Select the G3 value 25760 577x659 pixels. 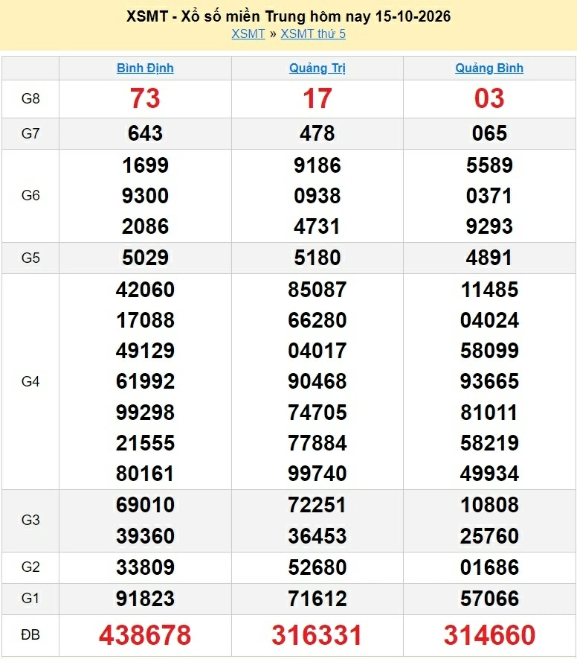[x=489, y=536]
